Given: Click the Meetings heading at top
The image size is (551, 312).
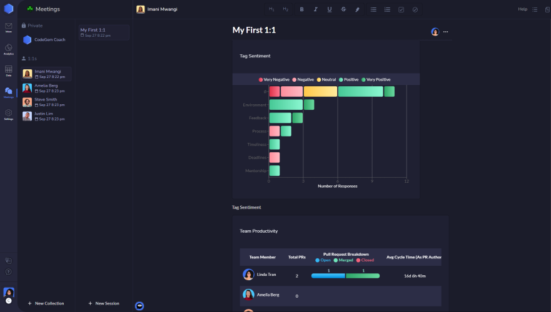Looking at the screenshot, I should [x=48, y=9].
